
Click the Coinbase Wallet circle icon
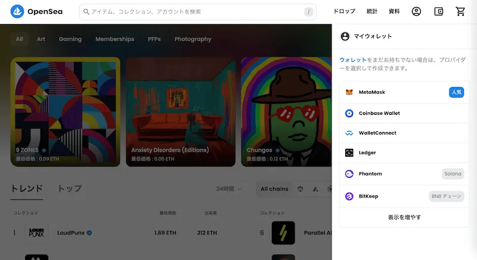[x=349, y=113]
